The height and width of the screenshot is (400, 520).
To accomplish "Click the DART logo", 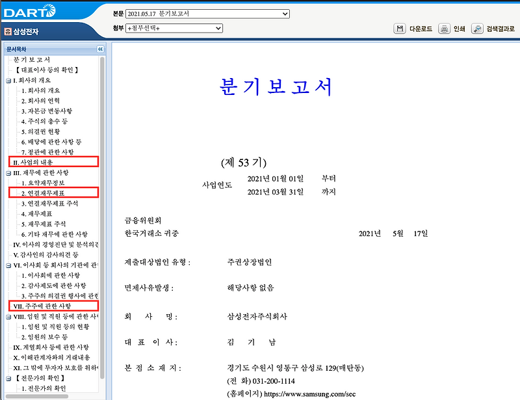I will [x=29, y=11].
